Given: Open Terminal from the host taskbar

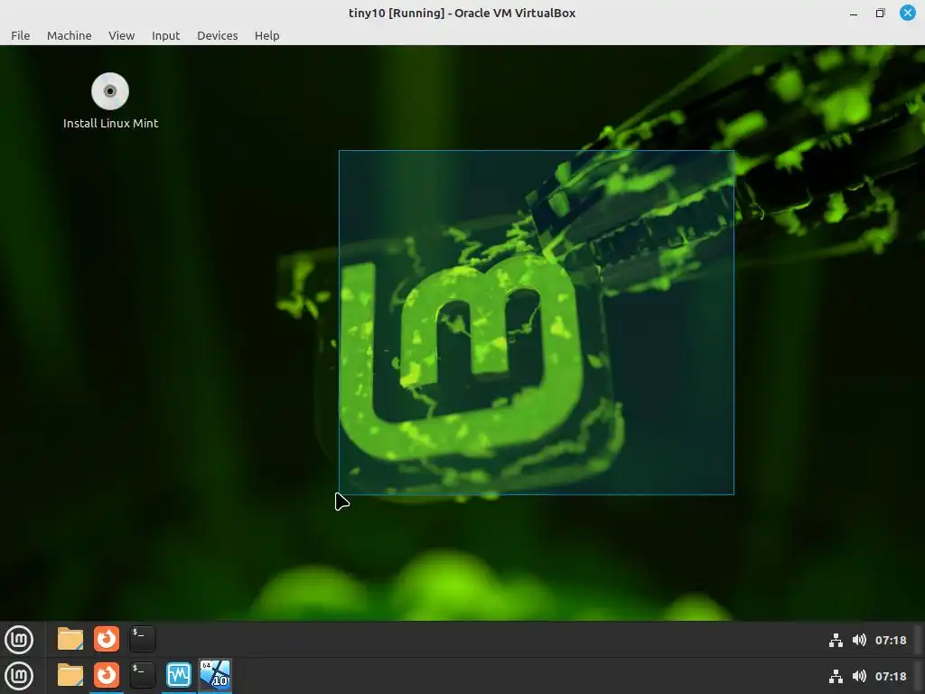Looking at the screenshot, I should pos(142,675).
